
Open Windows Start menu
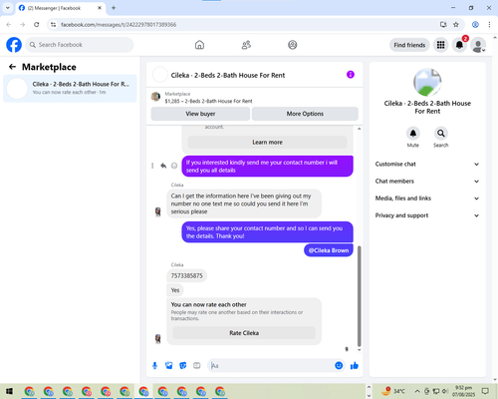(x=9, y=391)
